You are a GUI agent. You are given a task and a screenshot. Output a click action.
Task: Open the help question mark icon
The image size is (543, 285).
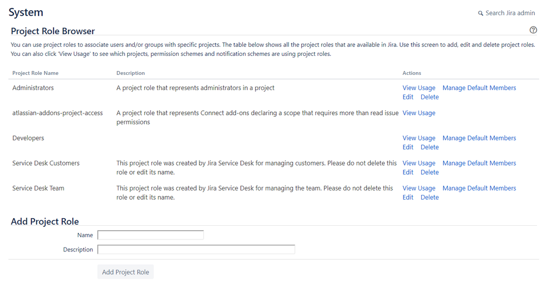(533, 30)
